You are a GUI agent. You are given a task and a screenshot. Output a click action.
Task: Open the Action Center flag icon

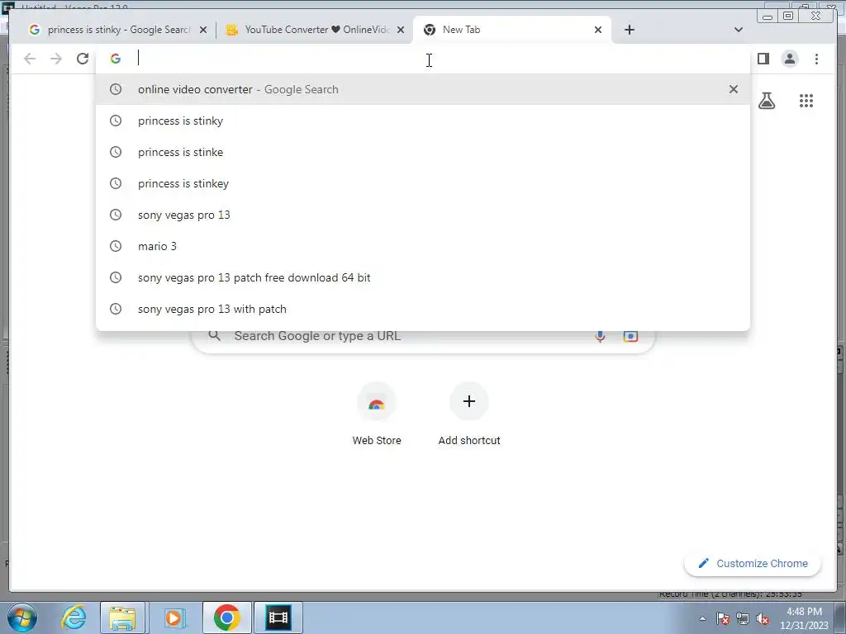coord(723,618)
